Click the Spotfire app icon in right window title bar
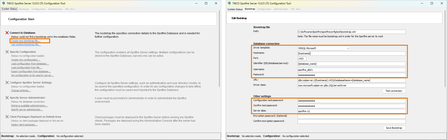This screenshot has width=447, height=140. click(x=229, y=3)
